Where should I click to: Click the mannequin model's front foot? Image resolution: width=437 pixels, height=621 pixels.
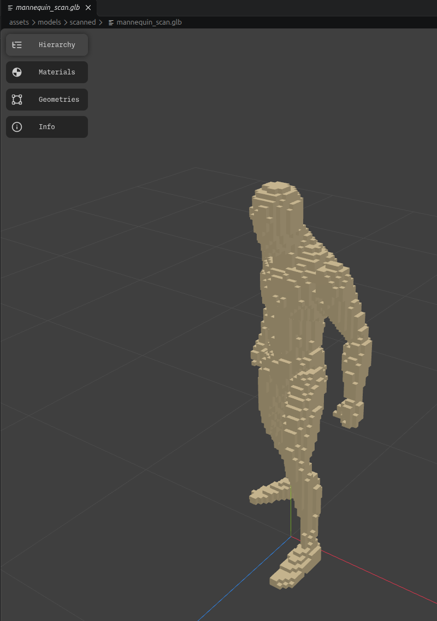tap(296, 566)
